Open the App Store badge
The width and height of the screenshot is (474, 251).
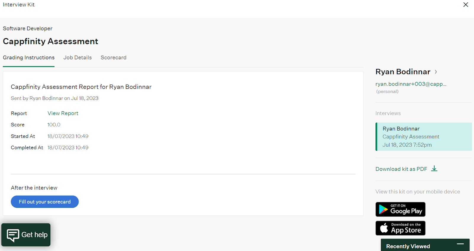tap(401, 228)
